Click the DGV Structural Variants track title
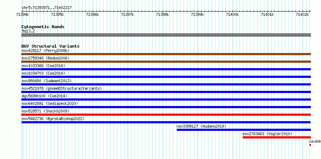Viewport: 321px width, 159px height. tap(50, 46)
